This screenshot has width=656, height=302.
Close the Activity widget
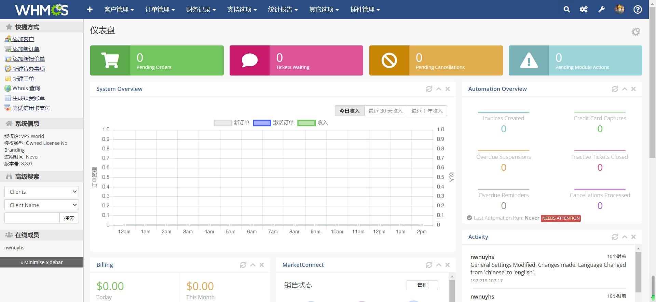633,237
